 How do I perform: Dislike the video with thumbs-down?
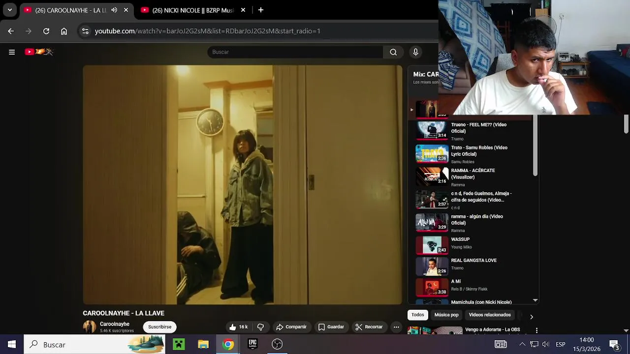(261, 327)
